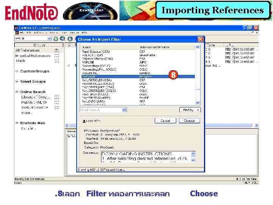Open the Edit menu
This screenshot has width=273, height=205.
(29, 33)
